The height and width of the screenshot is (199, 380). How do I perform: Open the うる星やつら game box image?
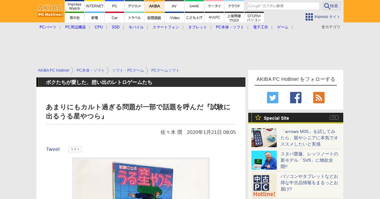pos(141,178)
